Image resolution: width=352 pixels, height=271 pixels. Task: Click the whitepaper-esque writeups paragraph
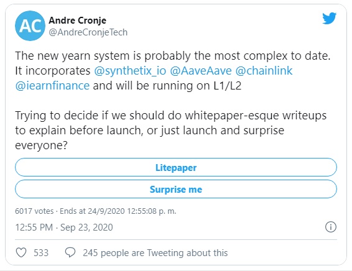171,131
